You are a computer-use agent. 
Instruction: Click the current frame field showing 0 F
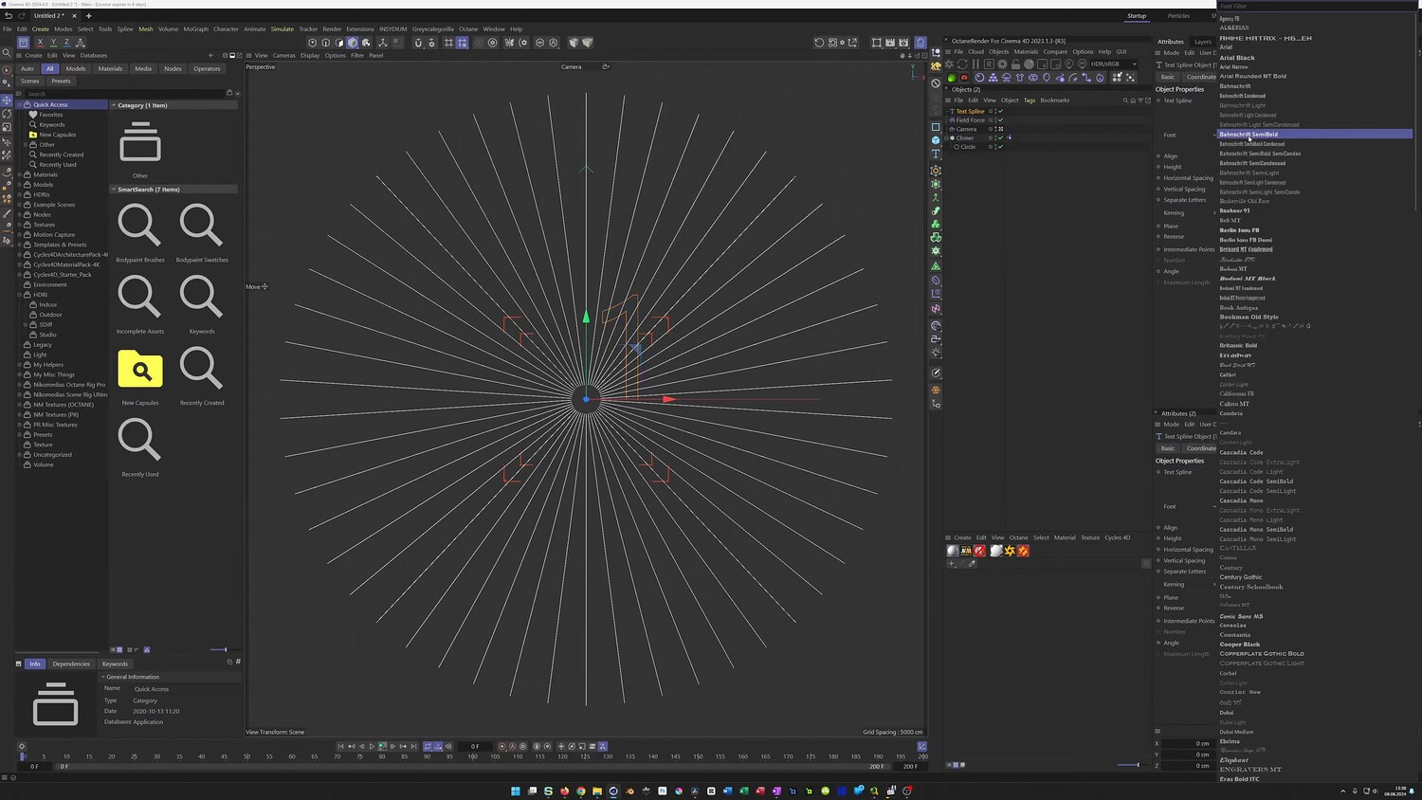click(476, 747)
